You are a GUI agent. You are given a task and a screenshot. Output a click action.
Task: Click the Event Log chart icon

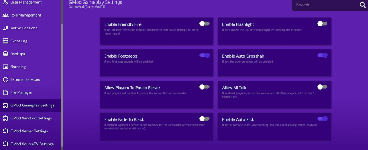click(x=5, y=41)
